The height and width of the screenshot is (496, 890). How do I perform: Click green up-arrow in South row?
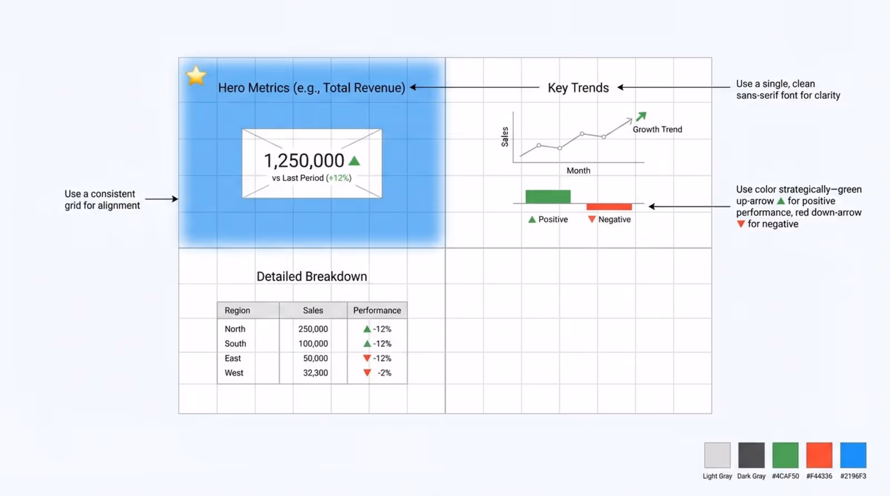(367, 344)
